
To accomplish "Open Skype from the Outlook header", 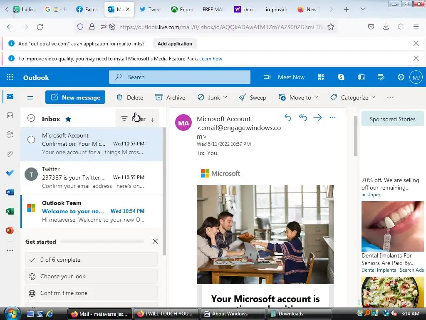I will (x=341, y=77).
